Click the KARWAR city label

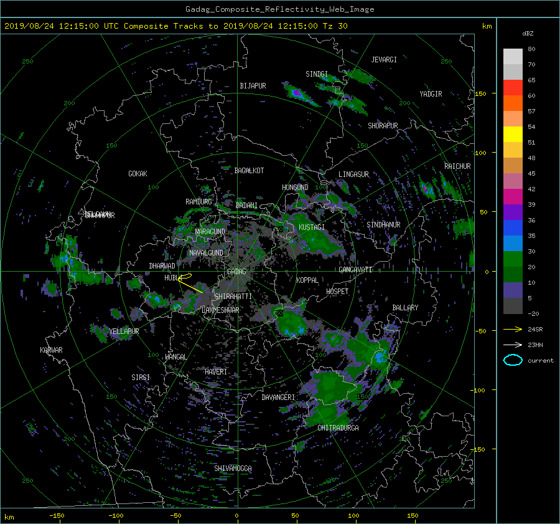52,350
